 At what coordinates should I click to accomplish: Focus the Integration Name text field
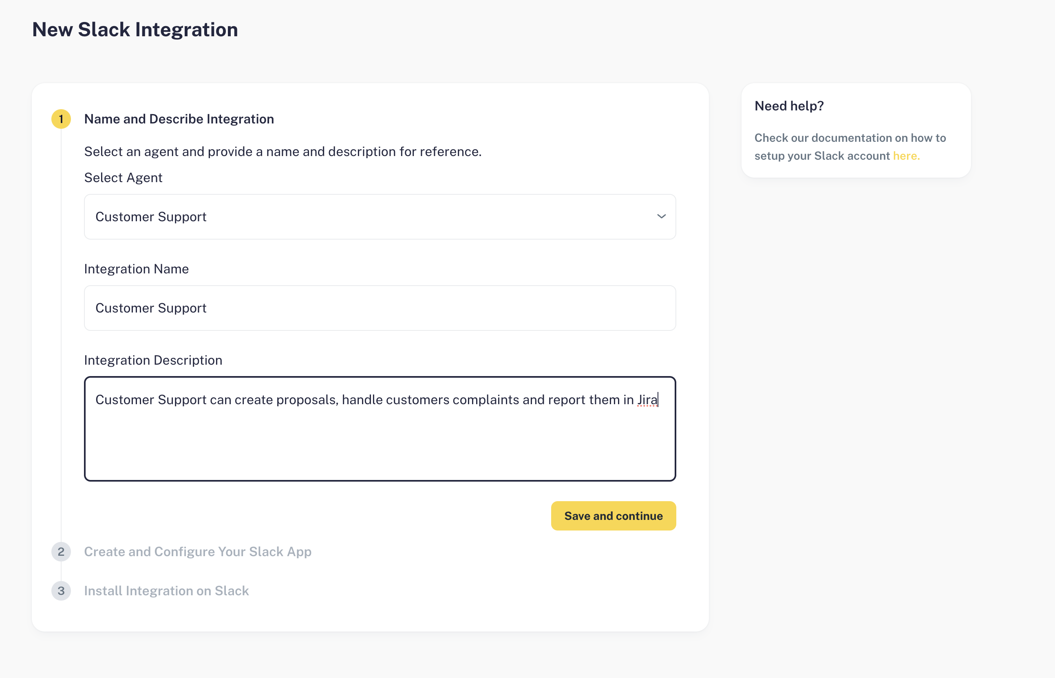click(379, 308)
